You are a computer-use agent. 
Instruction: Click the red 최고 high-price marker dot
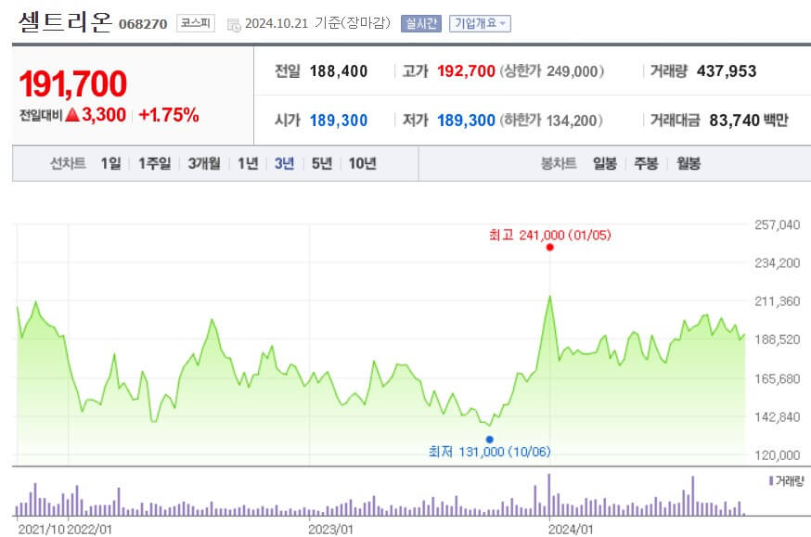point(548,248)
